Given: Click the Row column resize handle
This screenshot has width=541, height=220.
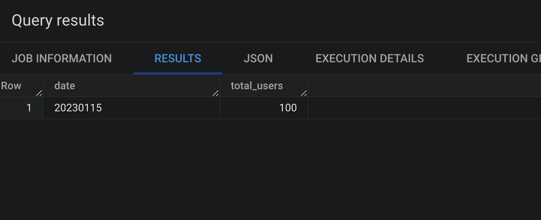Looking at the screenshot, I should tap(39, 93).
